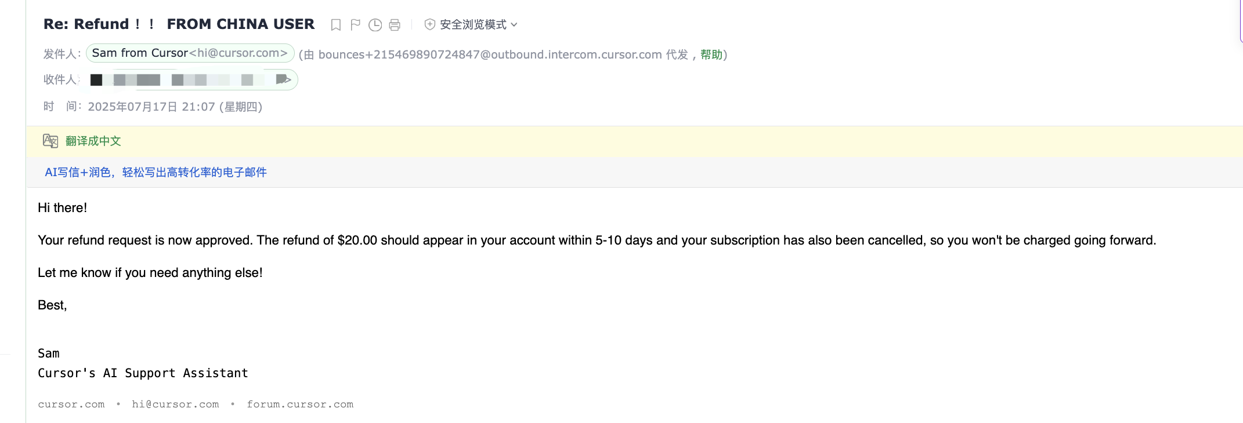1243x423 pixels.
Task: Click the clock reminder icon
Action: click(x=375, y=25)
